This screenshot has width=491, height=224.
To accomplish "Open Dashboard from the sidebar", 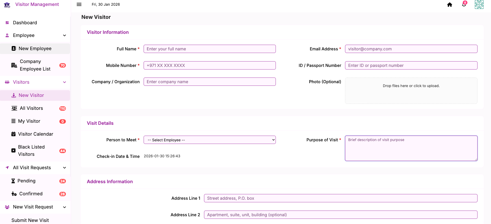I will (25, 23).
